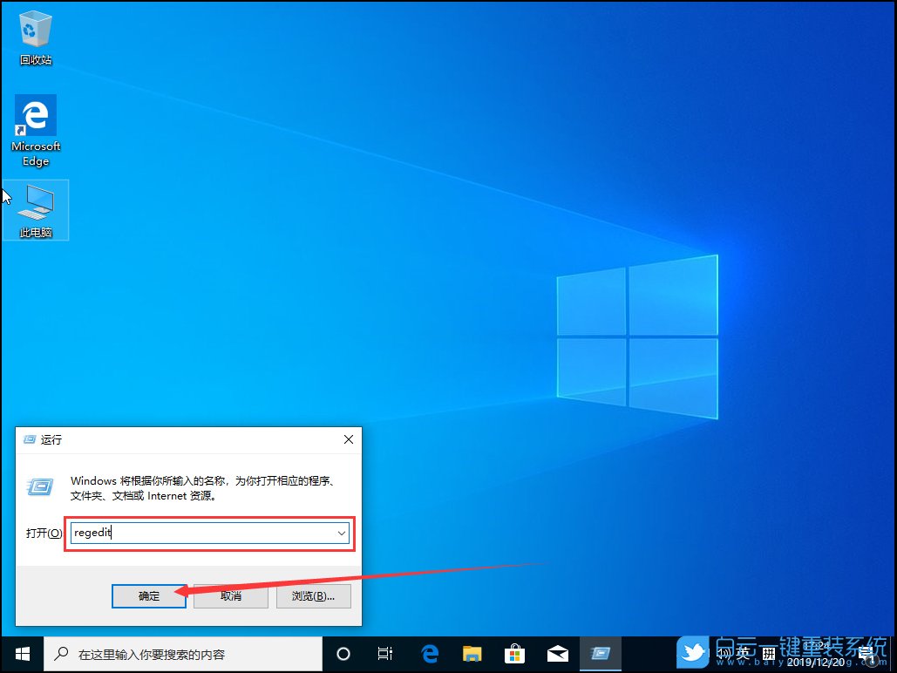Viewport: 897px width, 673px height.
Task: Open Cortana on the taskbar
Action: click(x=343, y=654)
